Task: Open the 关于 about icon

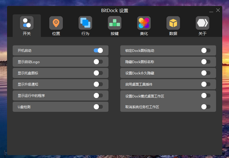Action: 203,23
